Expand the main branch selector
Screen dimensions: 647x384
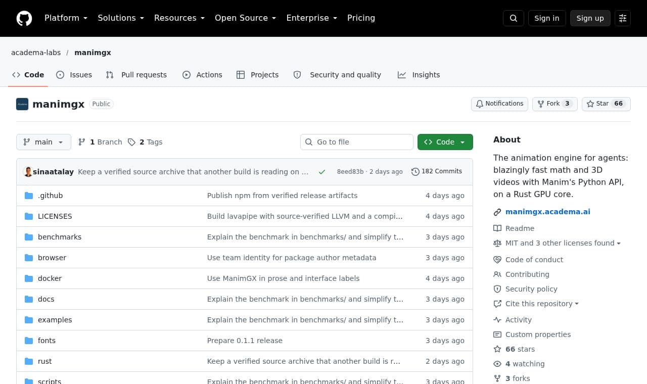pos(43,142)
